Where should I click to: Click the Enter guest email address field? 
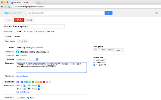[103, 50]
